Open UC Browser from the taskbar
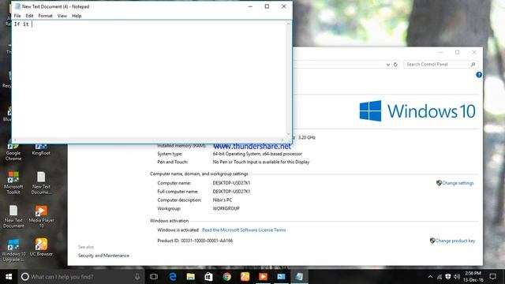The height and width of the screenshot is (284, 505). click(245, 277)
